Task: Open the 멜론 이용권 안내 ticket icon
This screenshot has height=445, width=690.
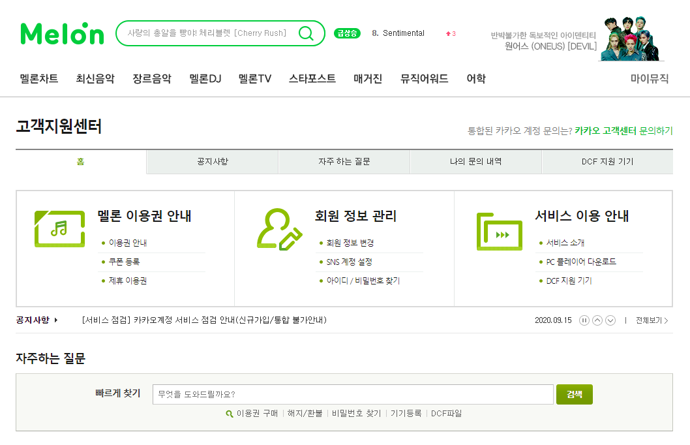Action: (60, 229)
